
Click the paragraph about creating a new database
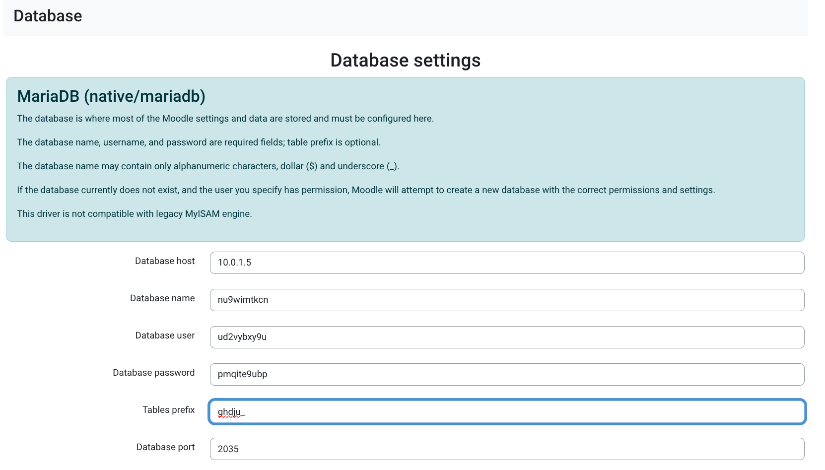(x=366, y=190)
